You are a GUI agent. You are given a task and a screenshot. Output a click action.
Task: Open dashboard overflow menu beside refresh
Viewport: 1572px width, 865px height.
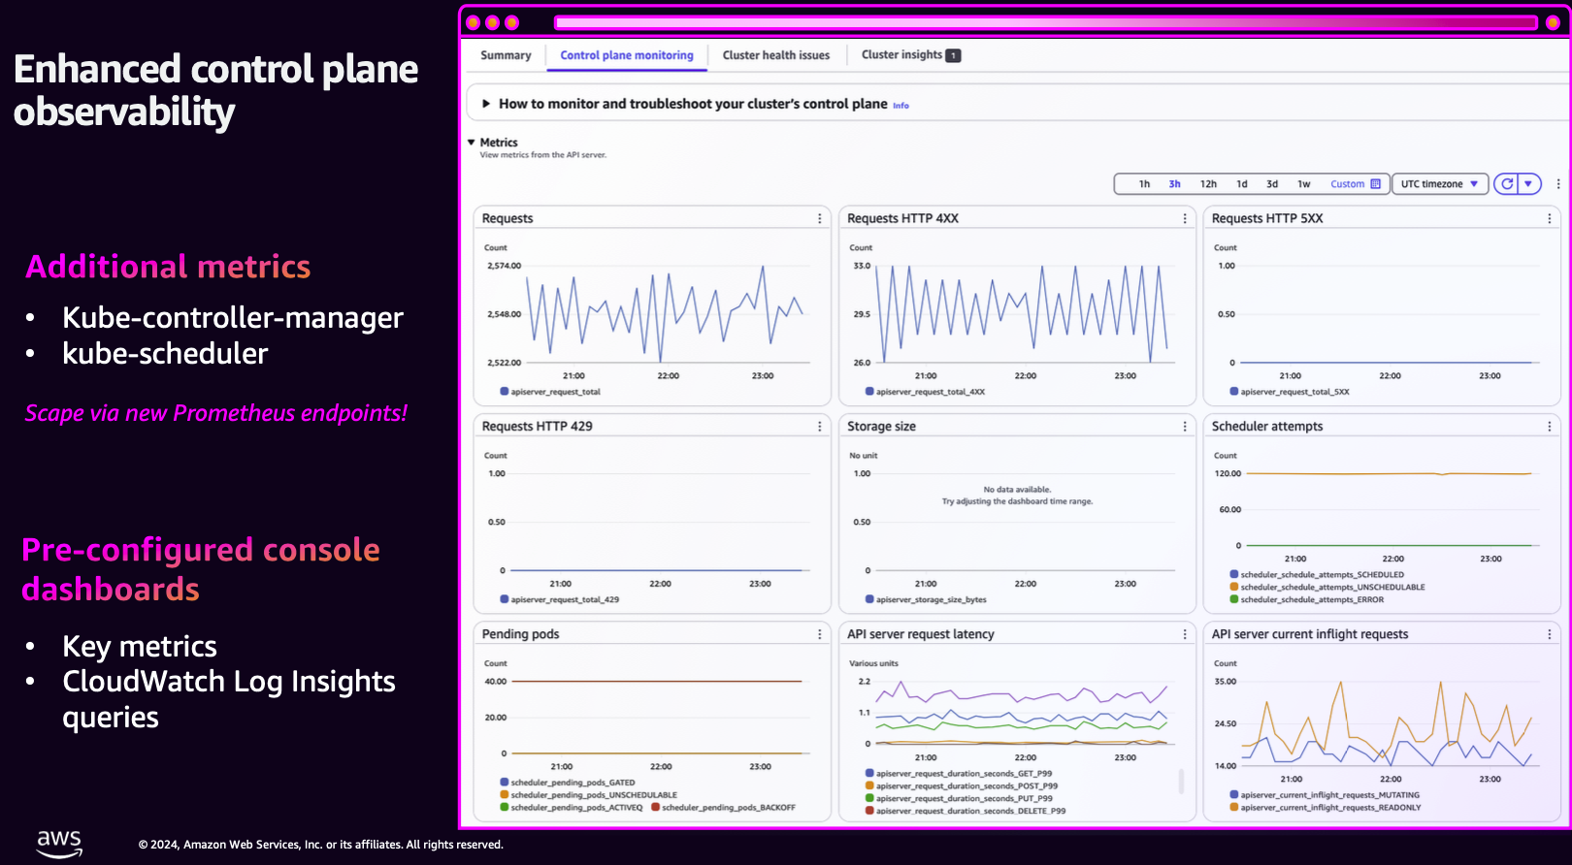pyautogui.click(x=1558, y=184)
